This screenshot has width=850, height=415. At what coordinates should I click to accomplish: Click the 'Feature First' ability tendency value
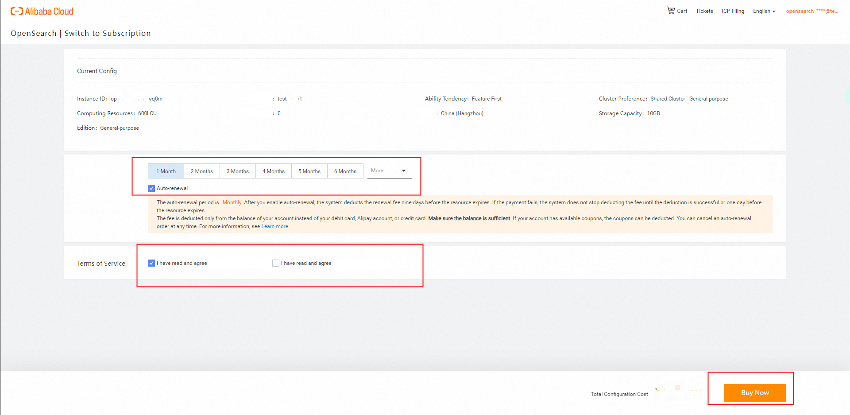[x=487, y=99]
